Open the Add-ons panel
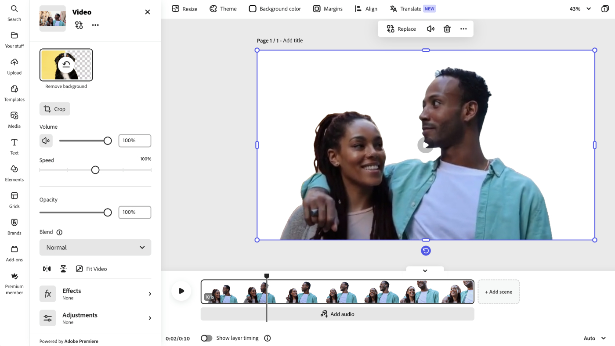Screen dimensions: 615x346 [14, 254]
